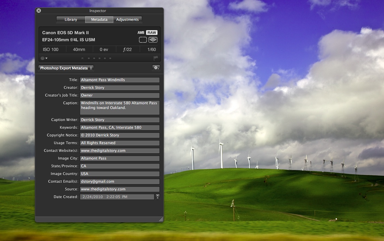Switch to the Adjustments tab
Screen dimensions: 384x241
point(127,19)
